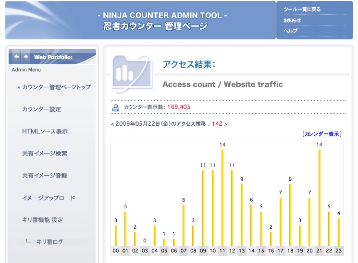The width and height of the screenshot is (358, 263).
Task: Open 共有イメージ検索 menu item
Action: [45, 154]
